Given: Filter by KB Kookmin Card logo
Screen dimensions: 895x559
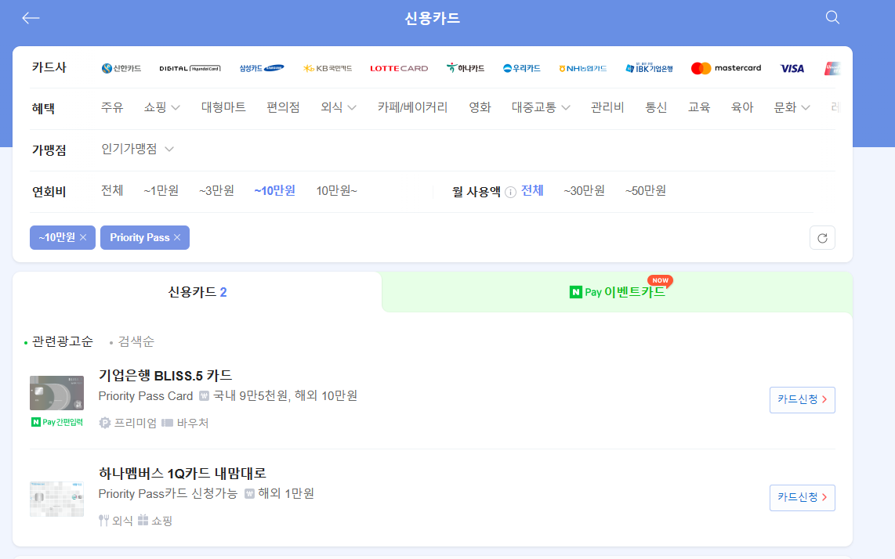Looking at the screenshot, I should [328, 68].
